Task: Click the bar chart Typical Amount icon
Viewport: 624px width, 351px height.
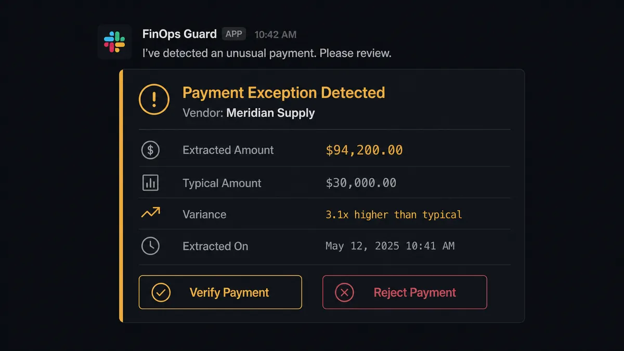Action: 150,183
